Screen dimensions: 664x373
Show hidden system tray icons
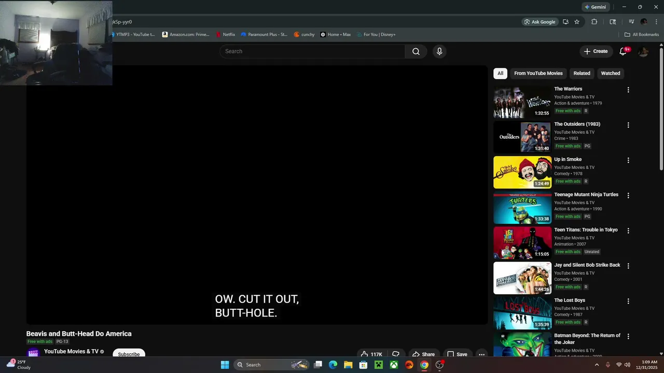[597, 365]
